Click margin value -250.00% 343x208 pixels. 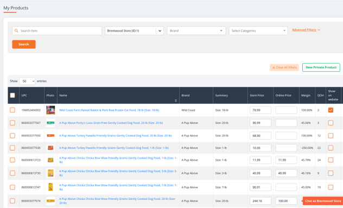point(307,148)
